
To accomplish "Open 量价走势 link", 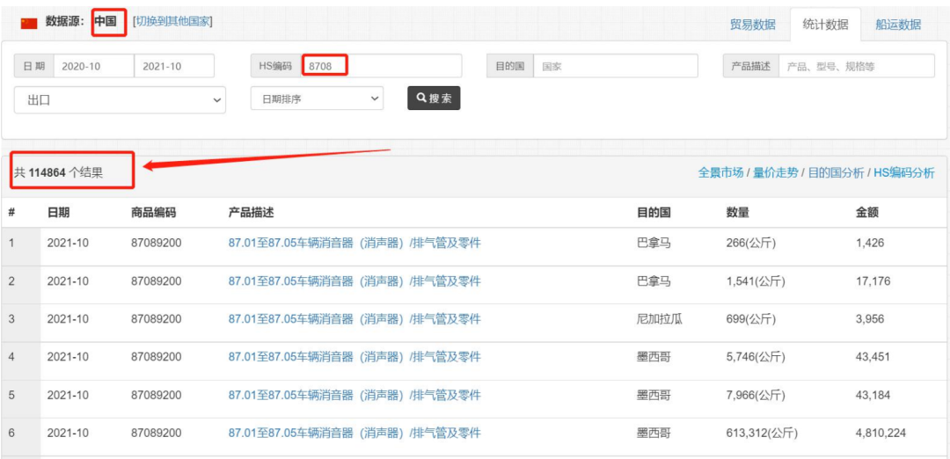I will coord(776,173).
